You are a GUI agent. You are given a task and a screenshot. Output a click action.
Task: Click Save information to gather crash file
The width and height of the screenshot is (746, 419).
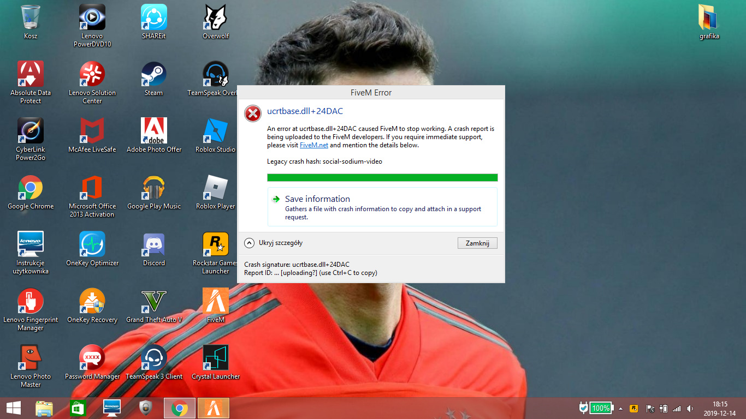coord(382,207)
